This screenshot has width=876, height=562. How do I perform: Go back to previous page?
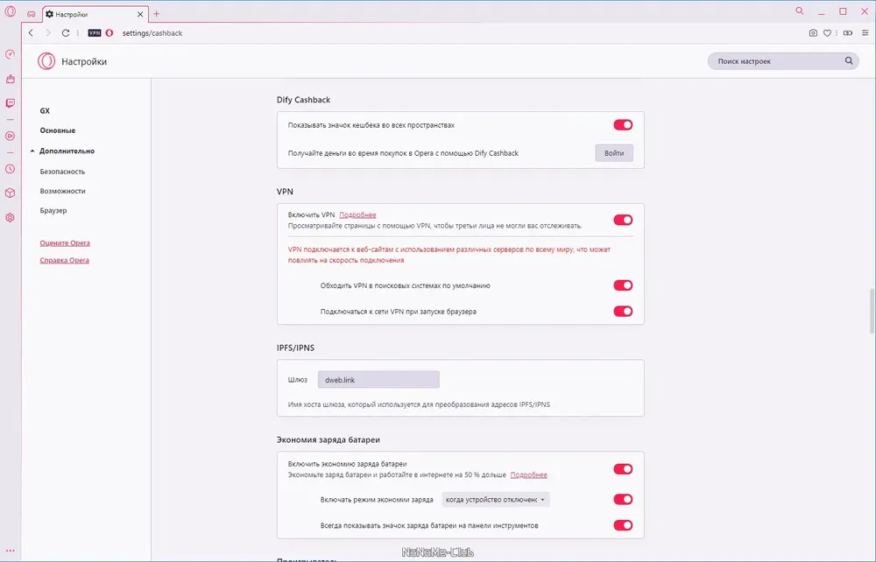(32, 33)
